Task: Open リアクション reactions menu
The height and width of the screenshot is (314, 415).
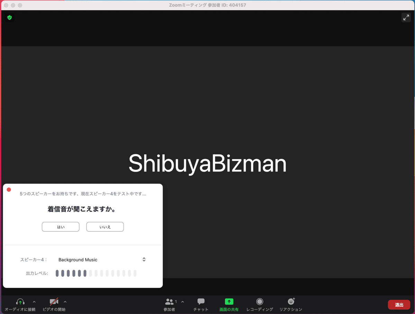Action: point(291,305)
